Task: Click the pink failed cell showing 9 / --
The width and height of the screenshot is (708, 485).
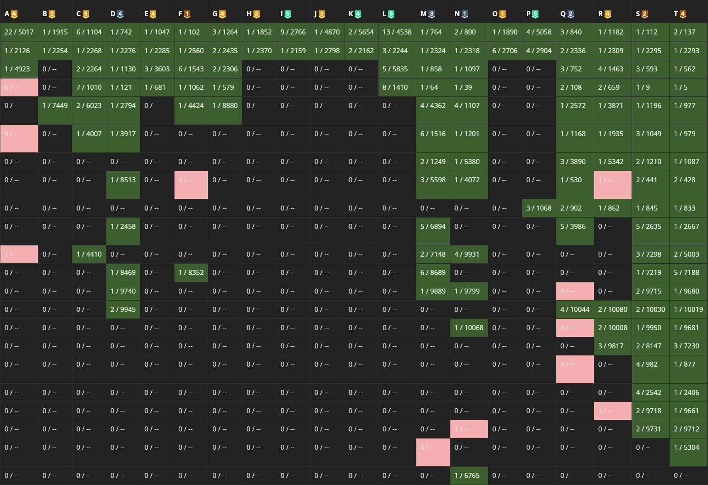Action: (19, 138)
